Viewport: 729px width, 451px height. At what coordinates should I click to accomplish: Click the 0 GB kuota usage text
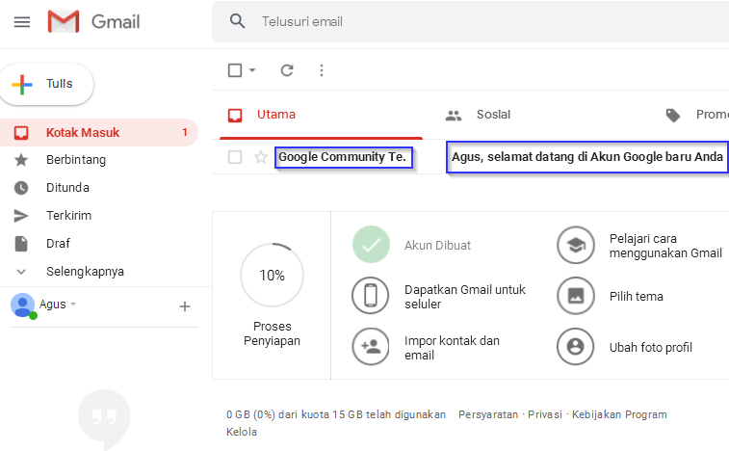coord(336,414)
